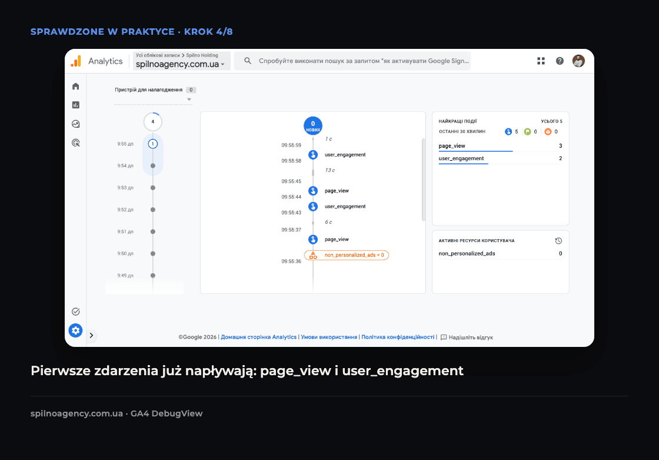The width and height of the screenshot is (659, 460).
Task: Select the 9:50 minute dot
Action: [153, 253]
